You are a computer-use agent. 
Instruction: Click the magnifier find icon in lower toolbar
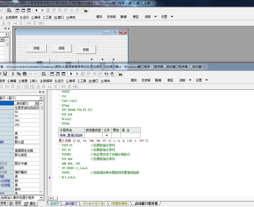pos(44,74)
